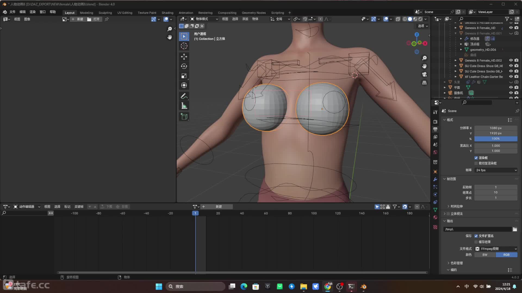Toggle X-ray mode in viewport header
Image resolution: width=522 pixels, height=293 pixels.
click(x=398, y=19)
